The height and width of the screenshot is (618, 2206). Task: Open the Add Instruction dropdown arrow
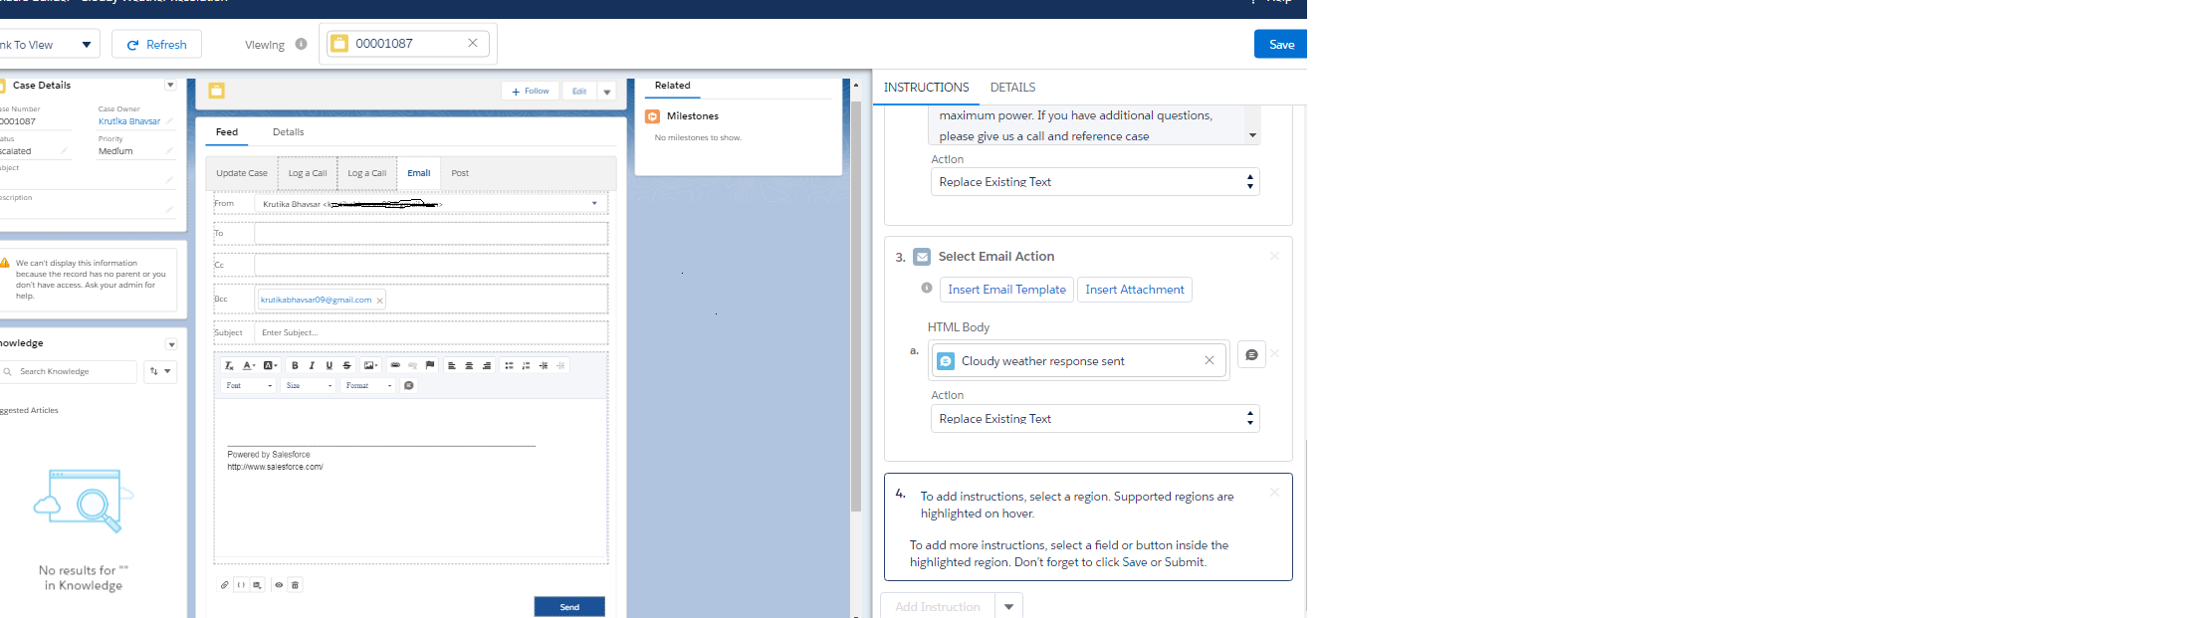[1009, 606]
